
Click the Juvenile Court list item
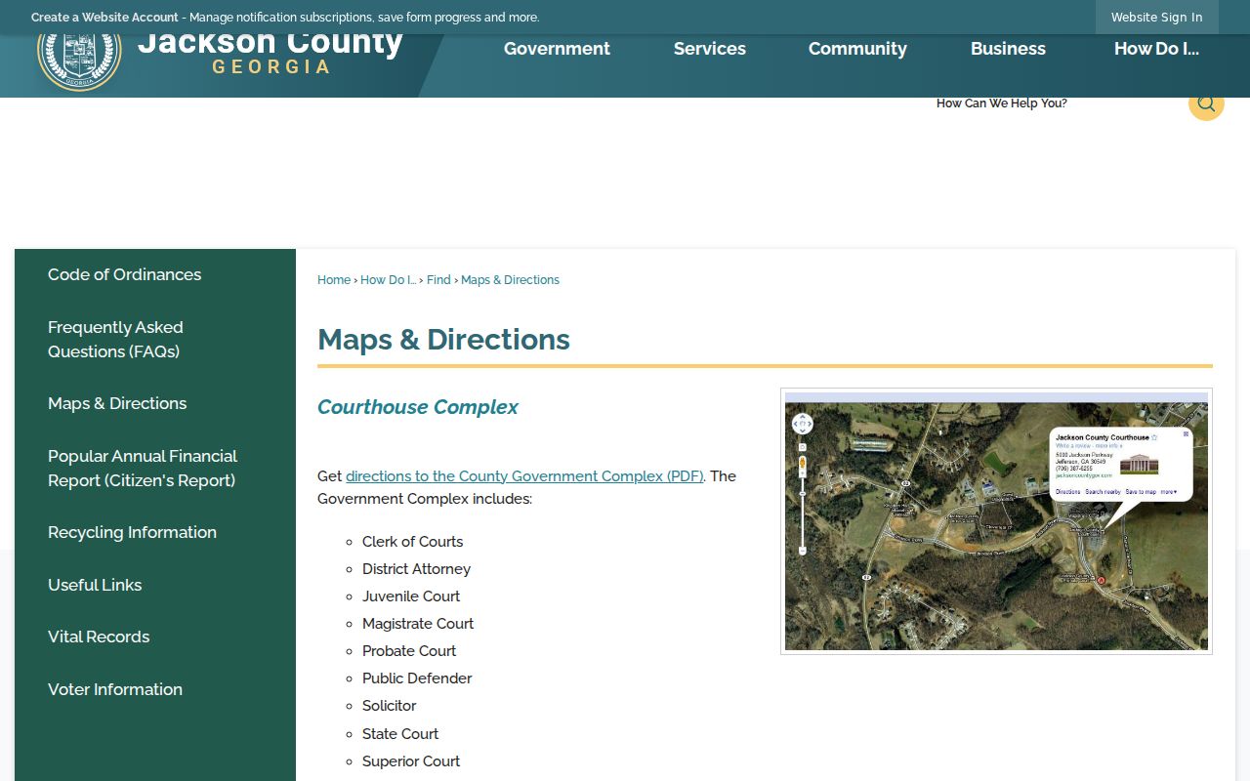click(411, 596)
